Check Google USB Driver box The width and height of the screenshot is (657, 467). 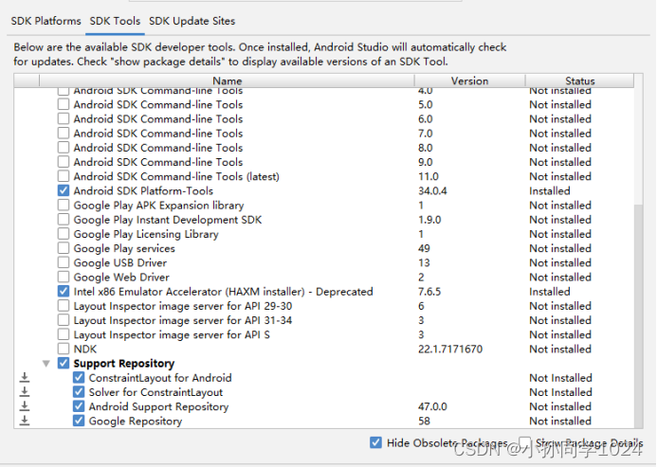[64, 262]
